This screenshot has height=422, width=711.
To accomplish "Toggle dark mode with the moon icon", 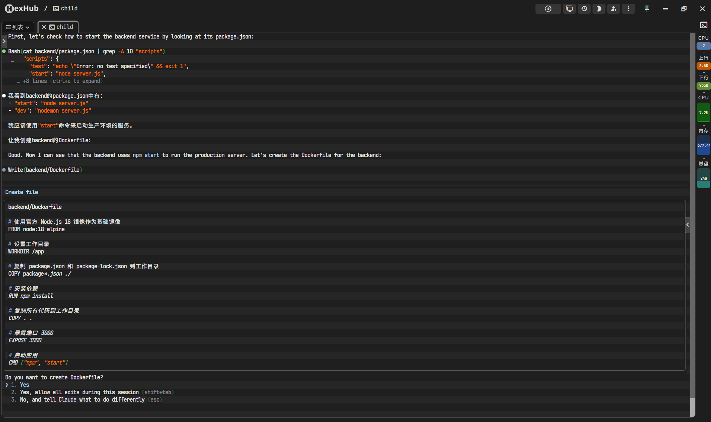I will [599, 9].
